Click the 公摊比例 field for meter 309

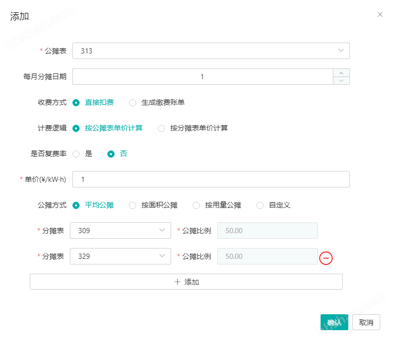268,231
